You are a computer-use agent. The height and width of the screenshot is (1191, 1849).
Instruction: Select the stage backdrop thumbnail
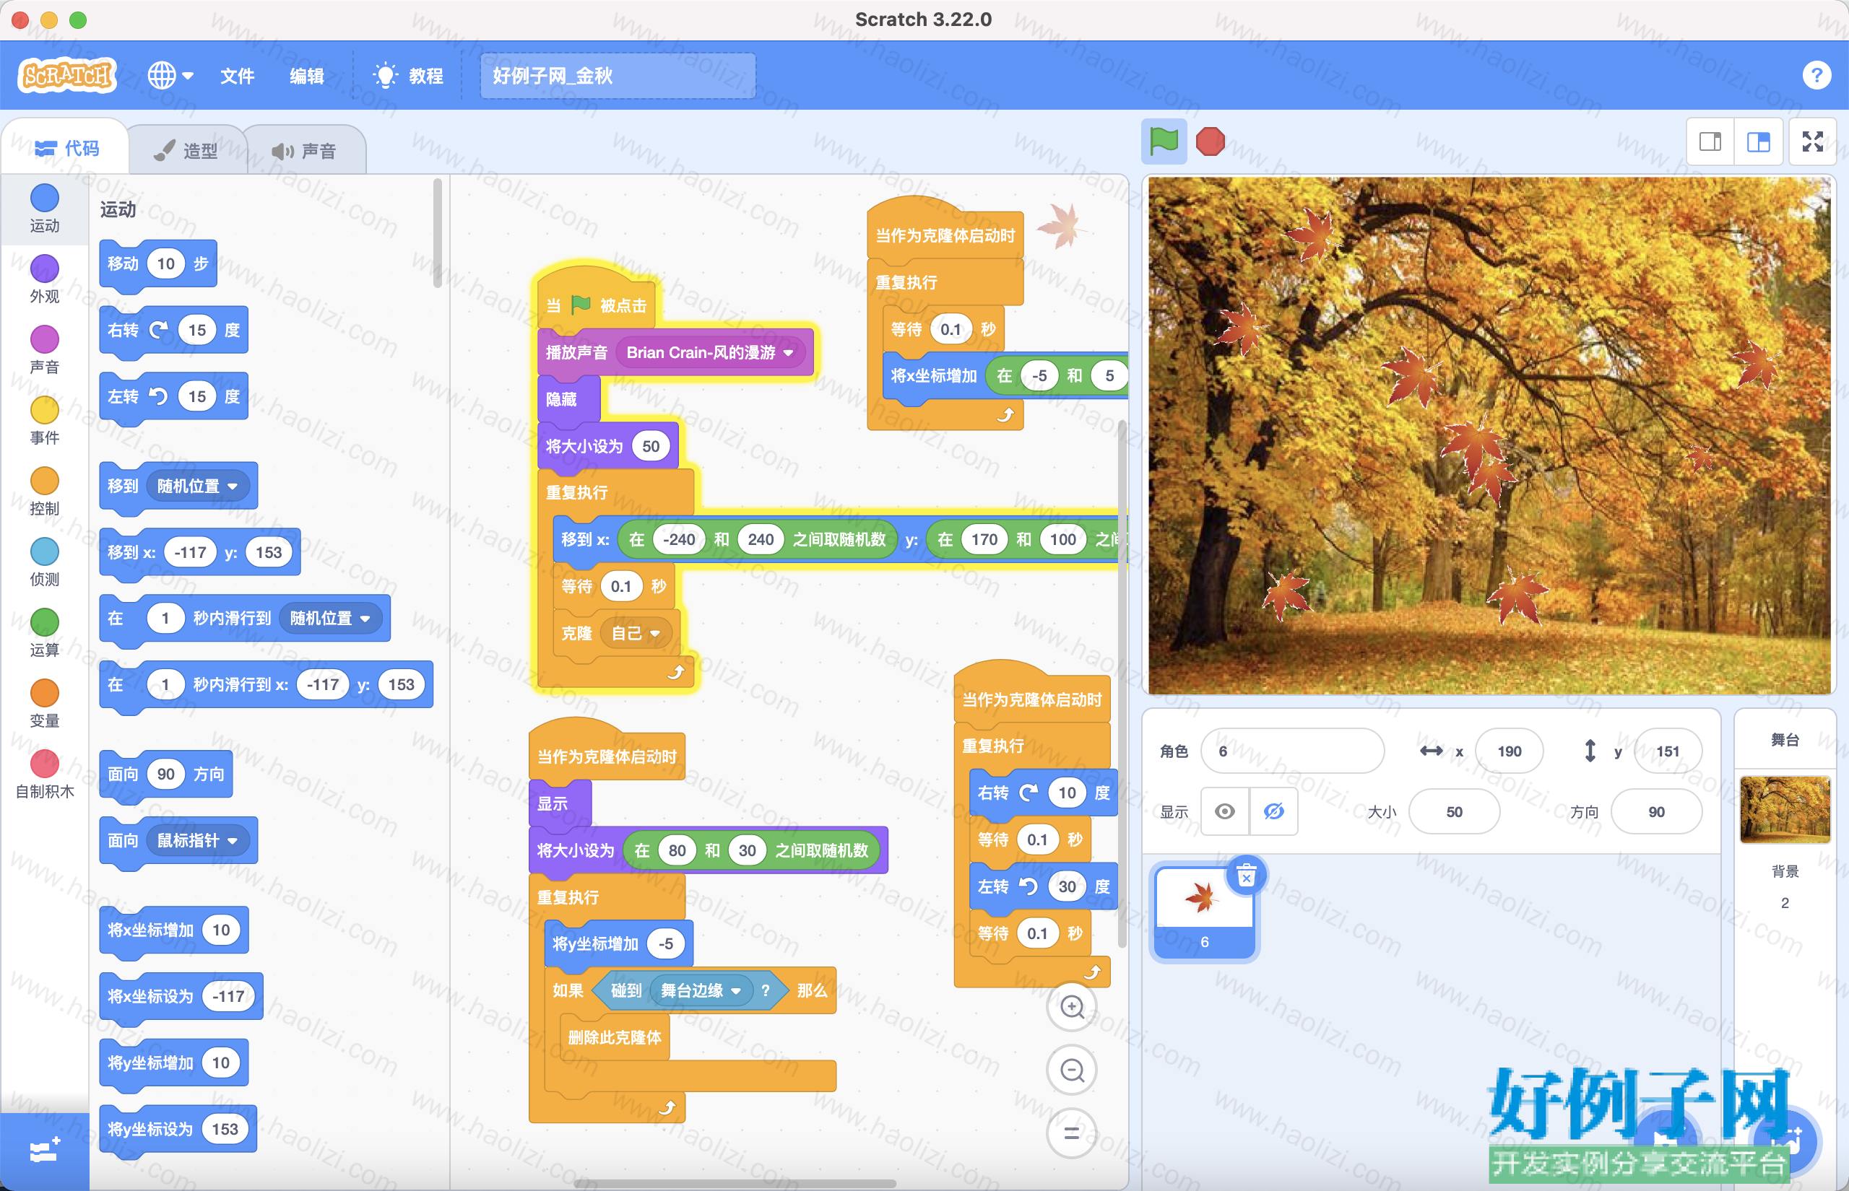click(x=1784, y=809)
